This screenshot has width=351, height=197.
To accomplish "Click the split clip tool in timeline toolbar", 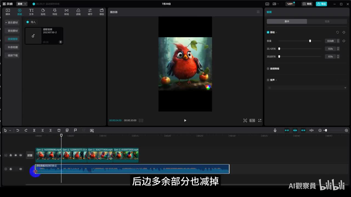I will point(34,131).
